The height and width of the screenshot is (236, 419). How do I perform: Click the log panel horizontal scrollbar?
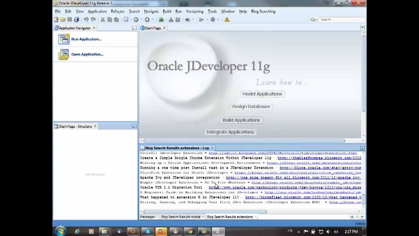pyautogui.click(x=205, y=212)
